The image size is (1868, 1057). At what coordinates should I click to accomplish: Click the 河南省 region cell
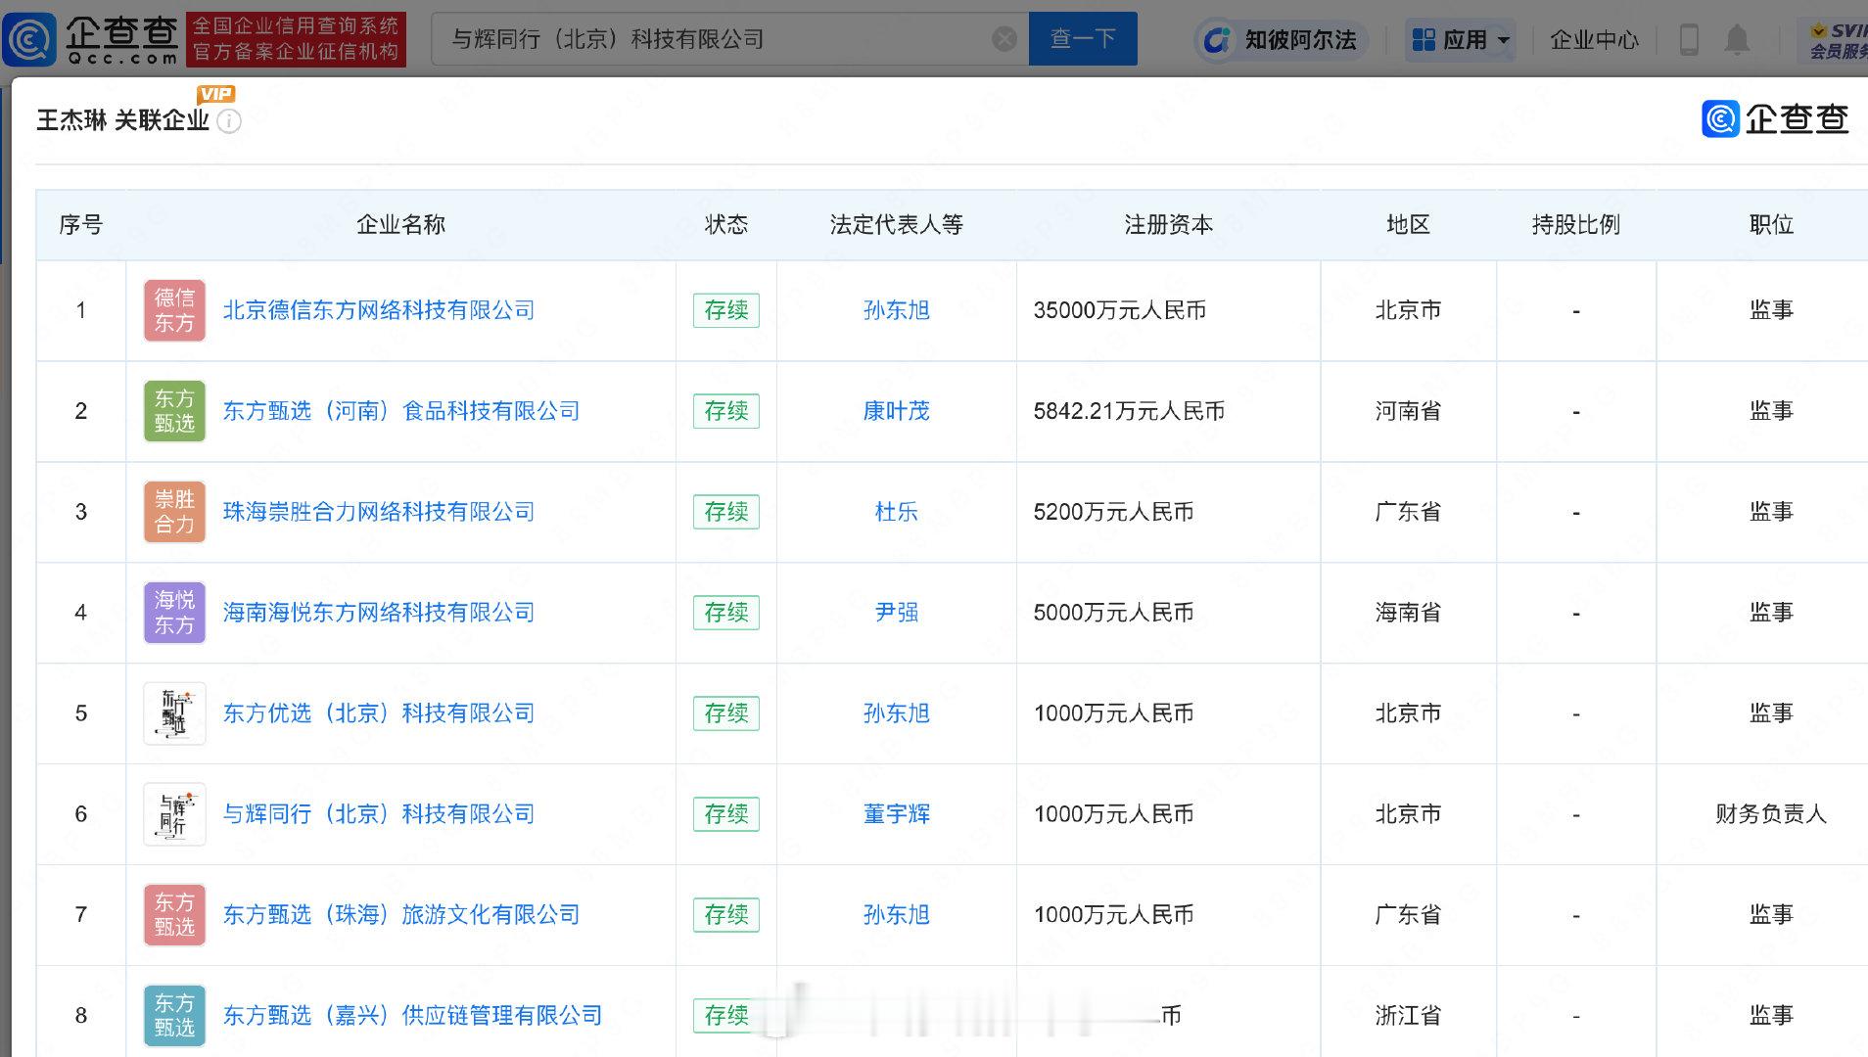point(1408,411)
